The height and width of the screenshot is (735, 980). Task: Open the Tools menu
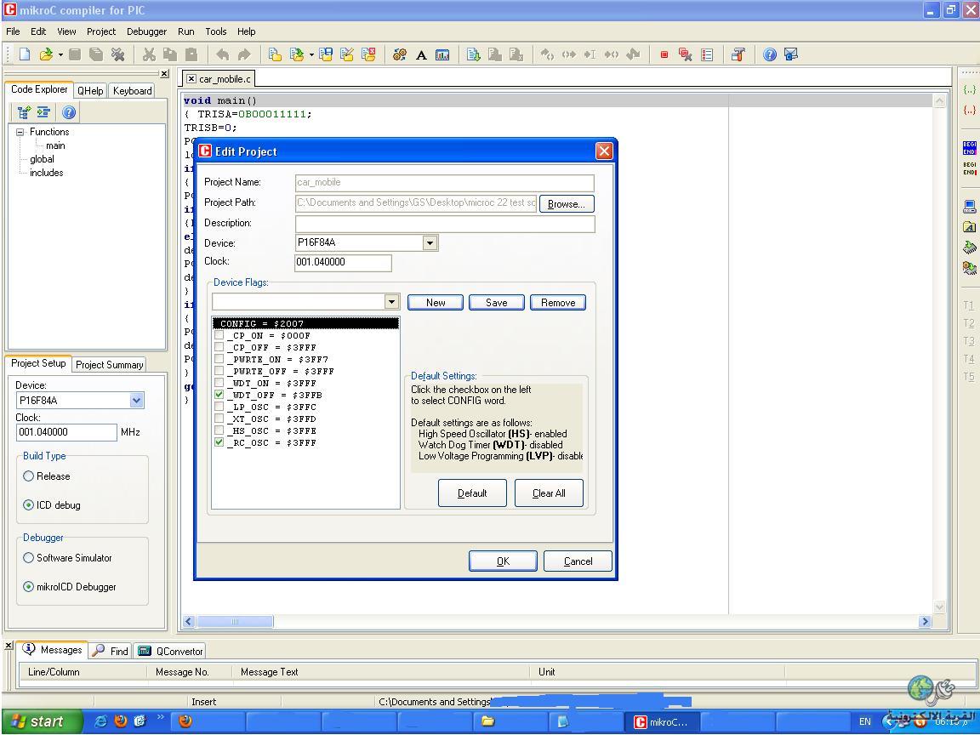coord(215,31)
